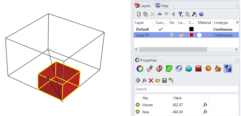Image resolution: width=241 pixels, height=116 pixels.
Task: Click the red Layer 01 color swatch
Action: pyautogui.click(x=191, y=35)
